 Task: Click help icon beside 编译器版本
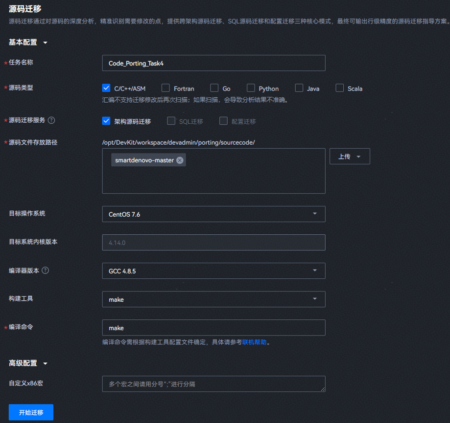pyautogui.click(x=46, y=270)
